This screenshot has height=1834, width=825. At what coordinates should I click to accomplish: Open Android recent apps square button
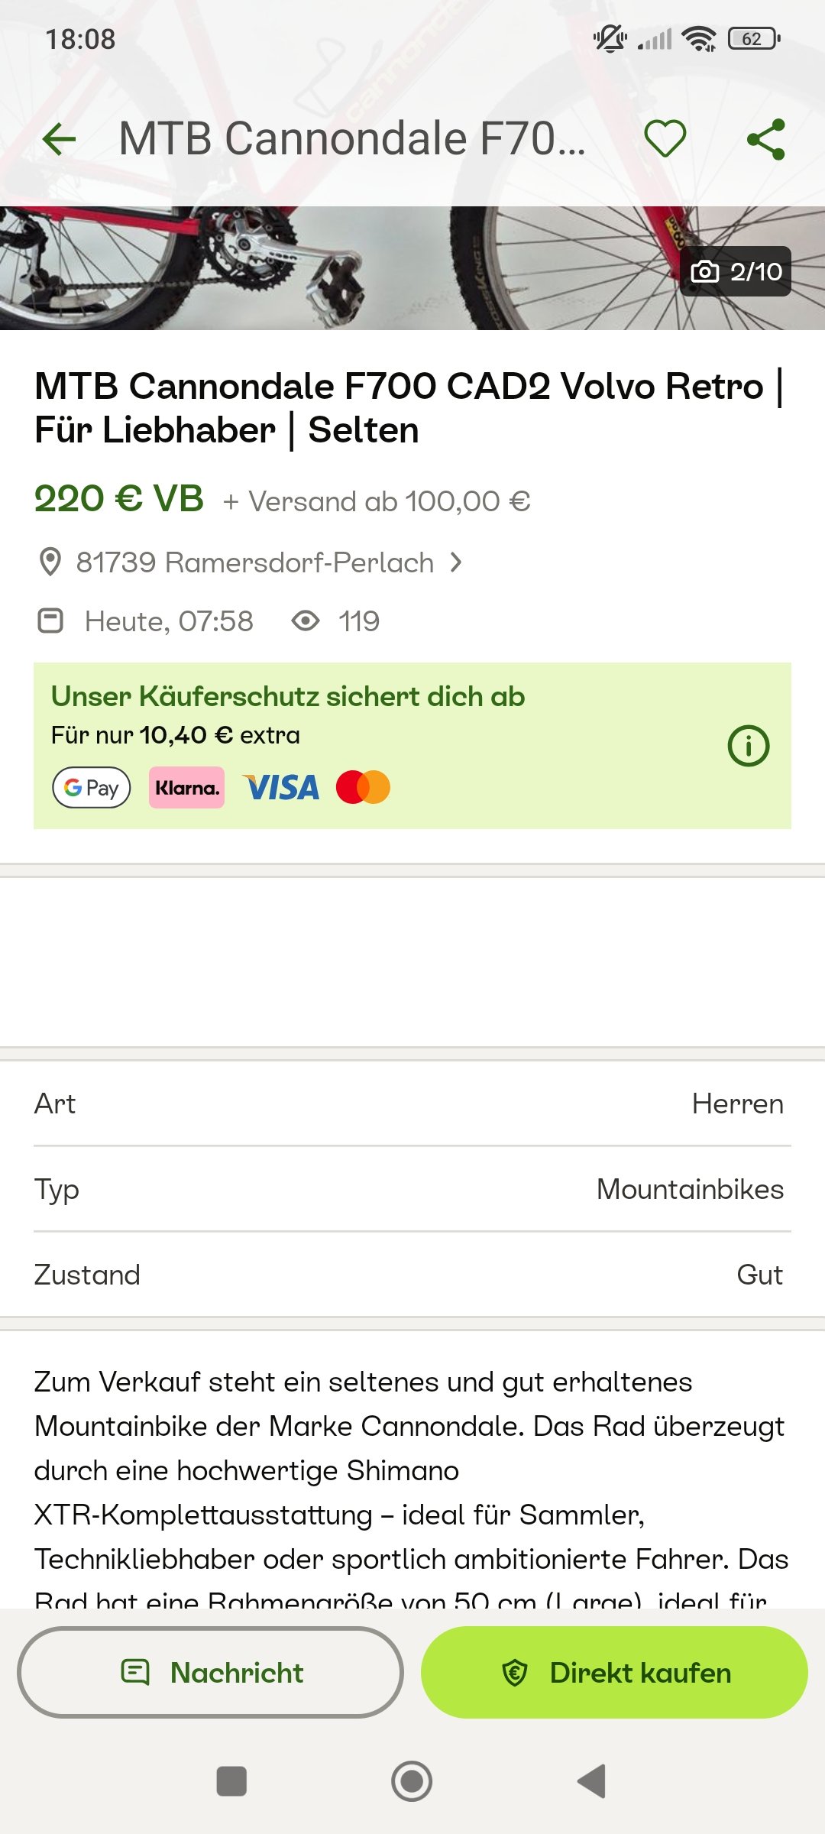click(231, 1781)
